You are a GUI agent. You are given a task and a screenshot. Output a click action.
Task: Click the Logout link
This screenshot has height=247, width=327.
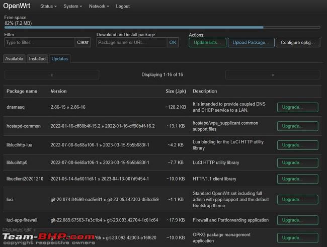tap(123, 6)
